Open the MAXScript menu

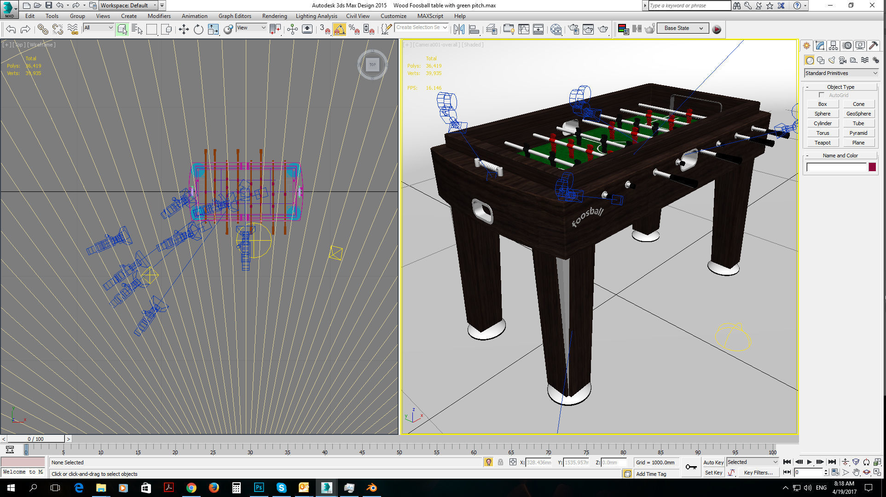(430, 16)
